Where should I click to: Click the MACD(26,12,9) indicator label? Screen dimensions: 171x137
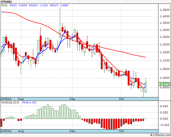(x=10, y=103)
